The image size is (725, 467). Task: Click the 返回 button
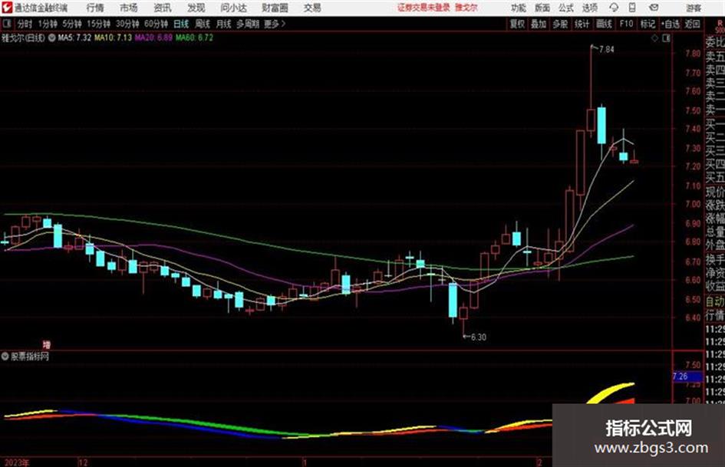[692, 24]
